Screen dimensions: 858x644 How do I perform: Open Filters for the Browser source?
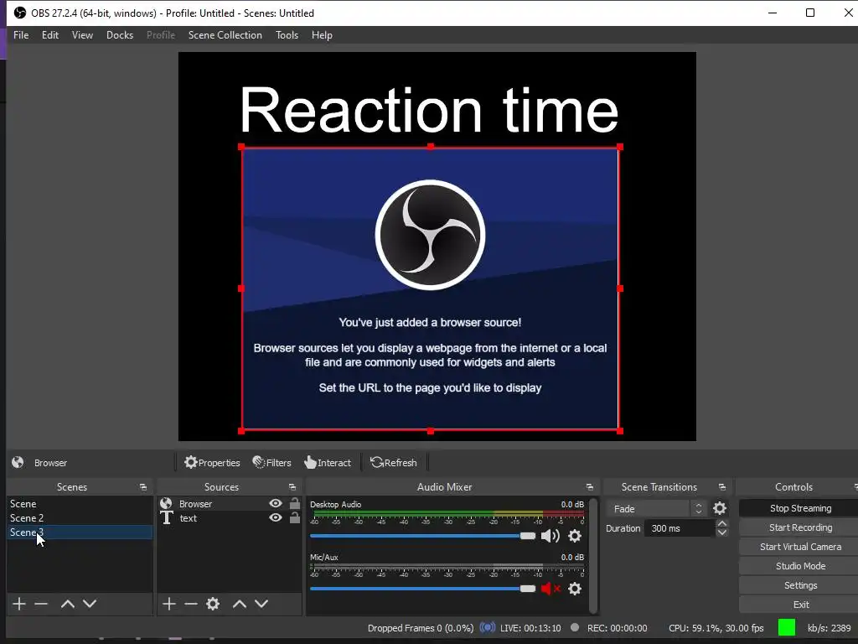coord(272,463)
